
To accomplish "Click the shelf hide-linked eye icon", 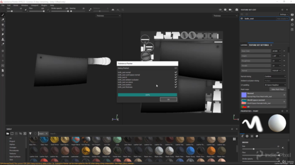I will tap(20, 133).
